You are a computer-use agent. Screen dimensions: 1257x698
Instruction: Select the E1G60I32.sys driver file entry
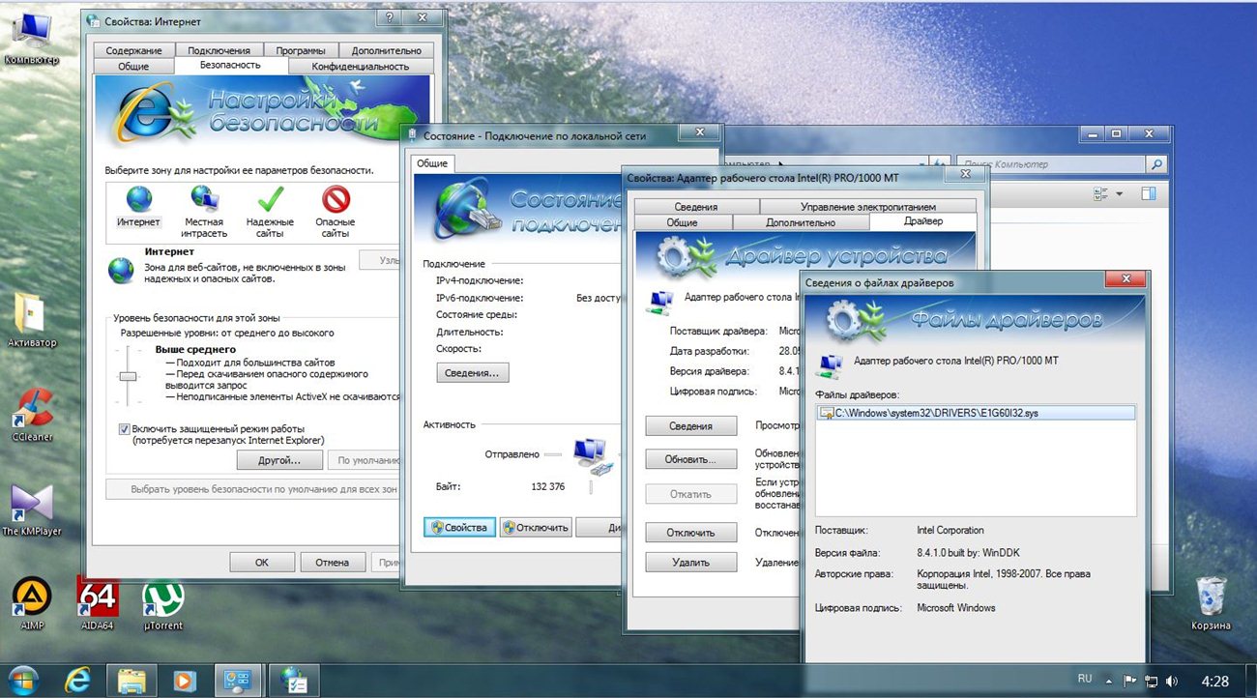coord(975,413)
